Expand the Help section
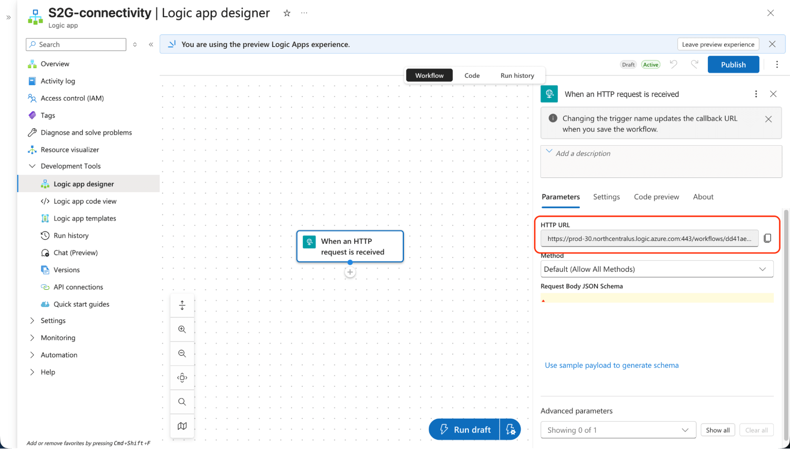This screenshot has width=790, height=449. pyautogui.click(x=32, y=372)
